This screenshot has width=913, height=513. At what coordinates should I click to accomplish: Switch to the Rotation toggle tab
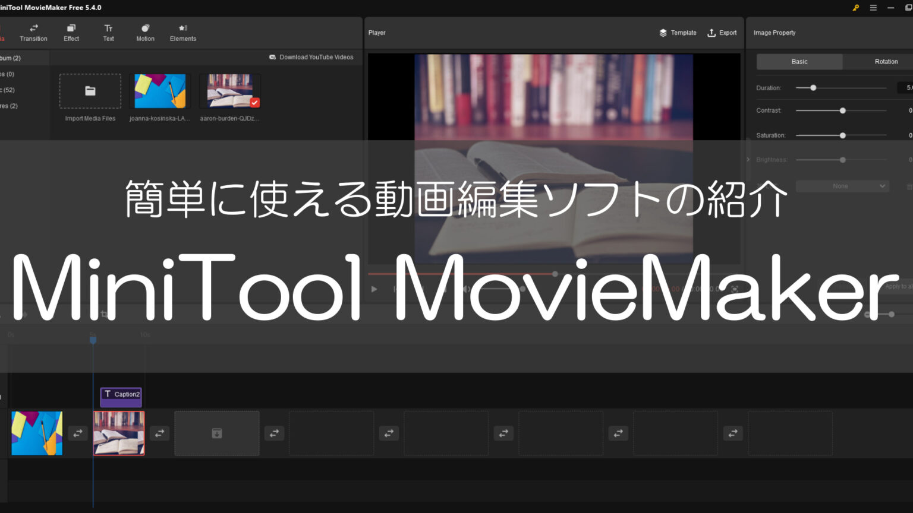(886, 61)
